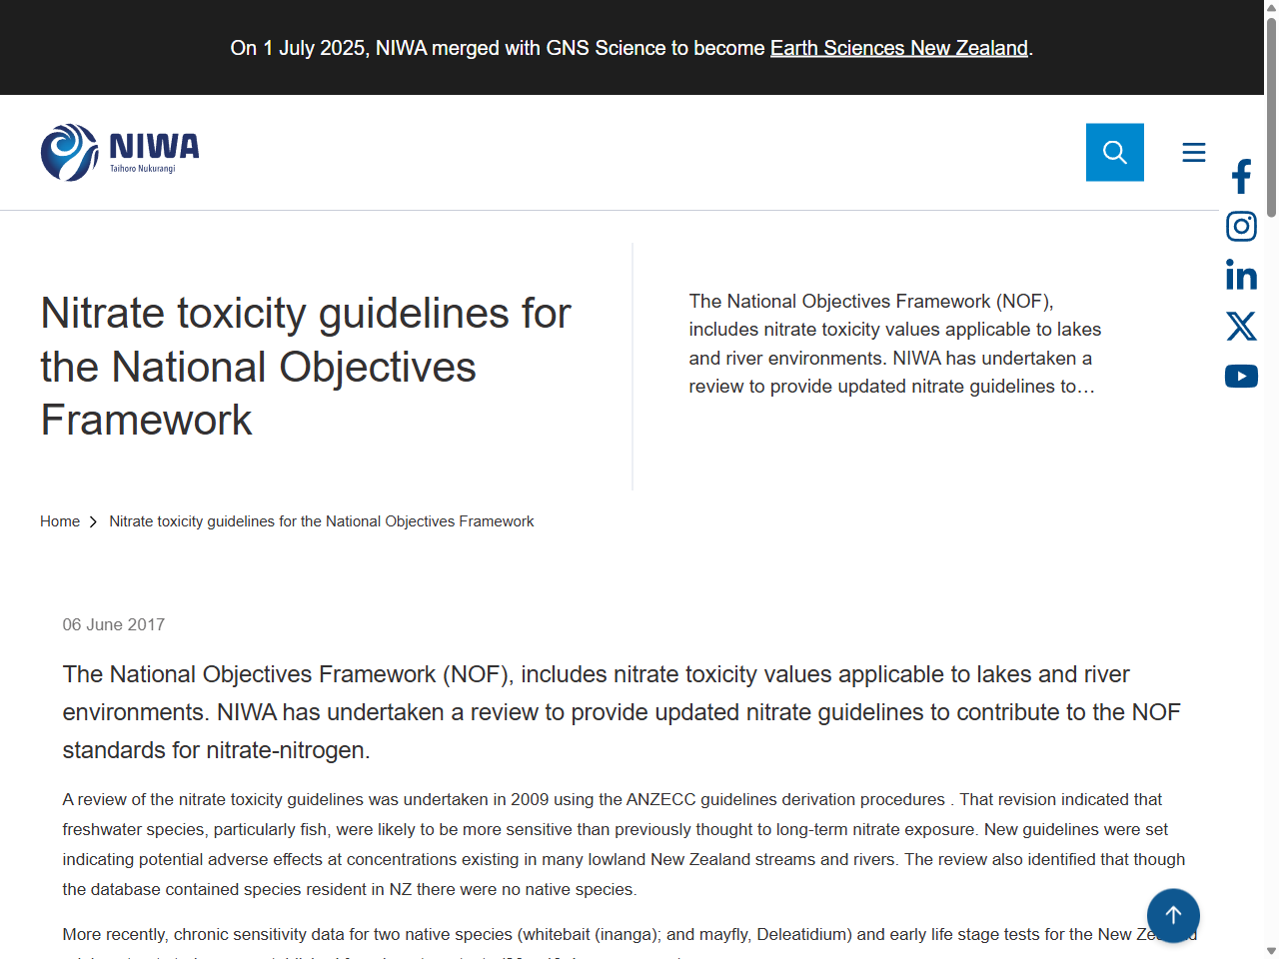
Task: Click the scrollbar down arrow
Action: click(1271, 951)
